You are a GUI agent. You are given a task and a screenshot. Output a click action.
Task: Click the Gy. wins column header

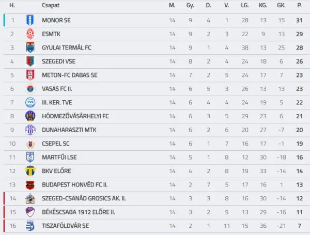(x=191, y=5)
